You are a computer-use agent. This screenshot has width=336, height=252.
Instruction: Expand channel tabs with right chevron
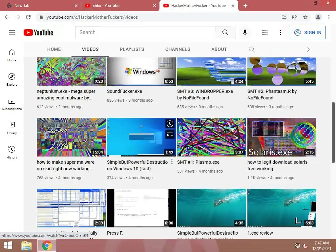308,50
